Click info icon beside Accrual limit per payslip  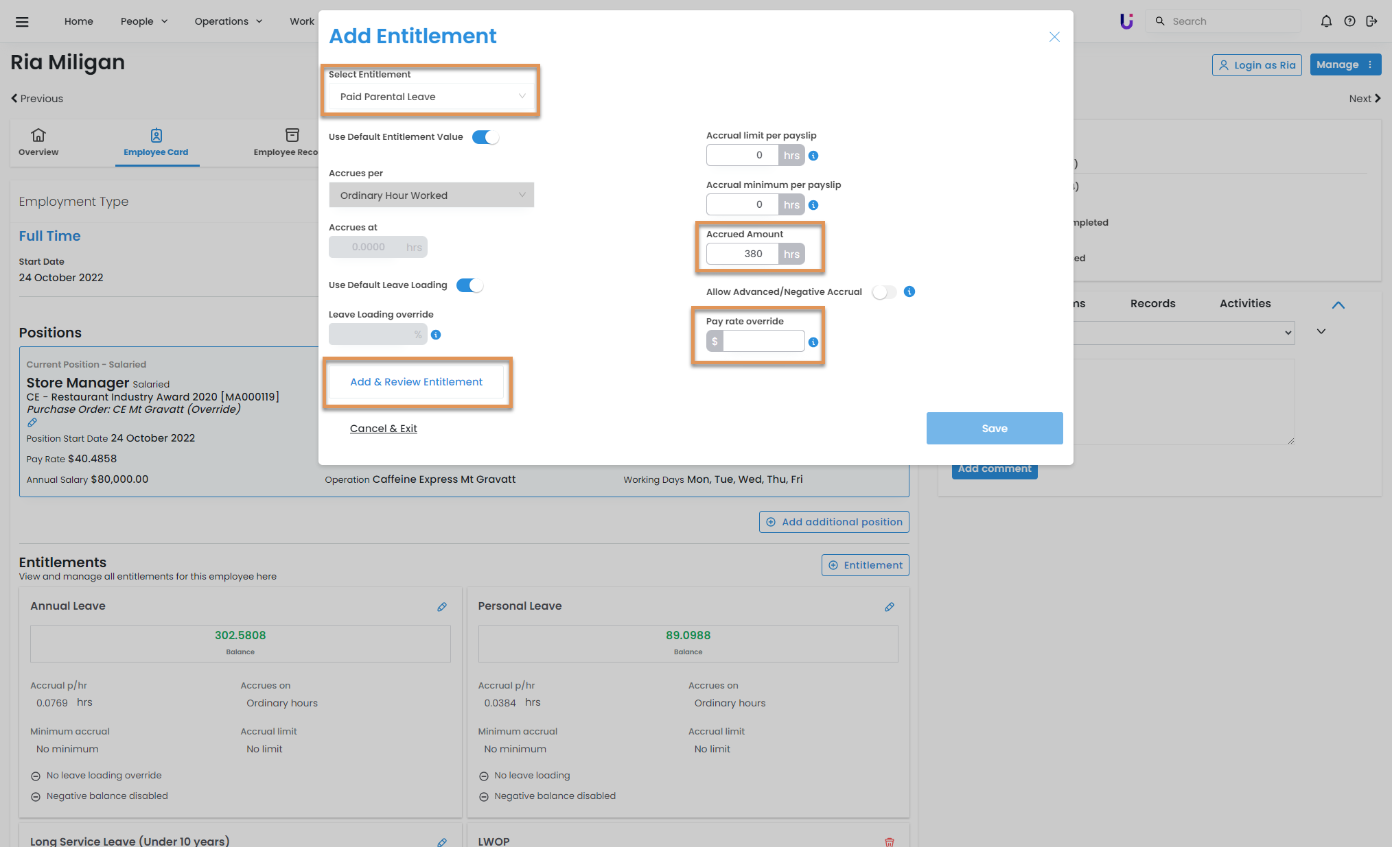coord(813,156)
